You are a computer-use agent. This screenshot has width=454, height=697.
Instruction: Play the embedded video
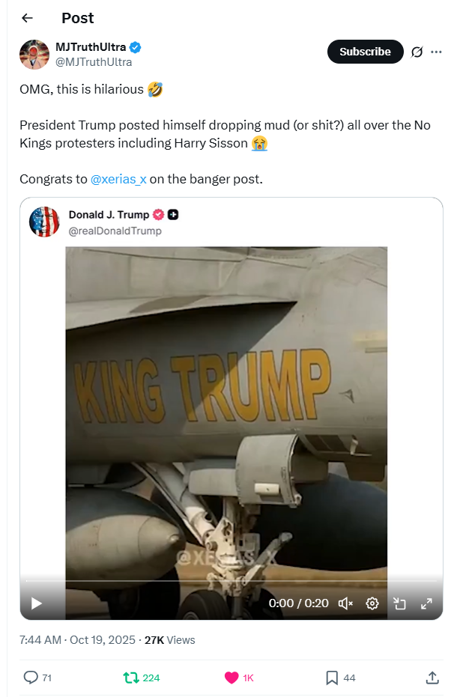point(36,603)
